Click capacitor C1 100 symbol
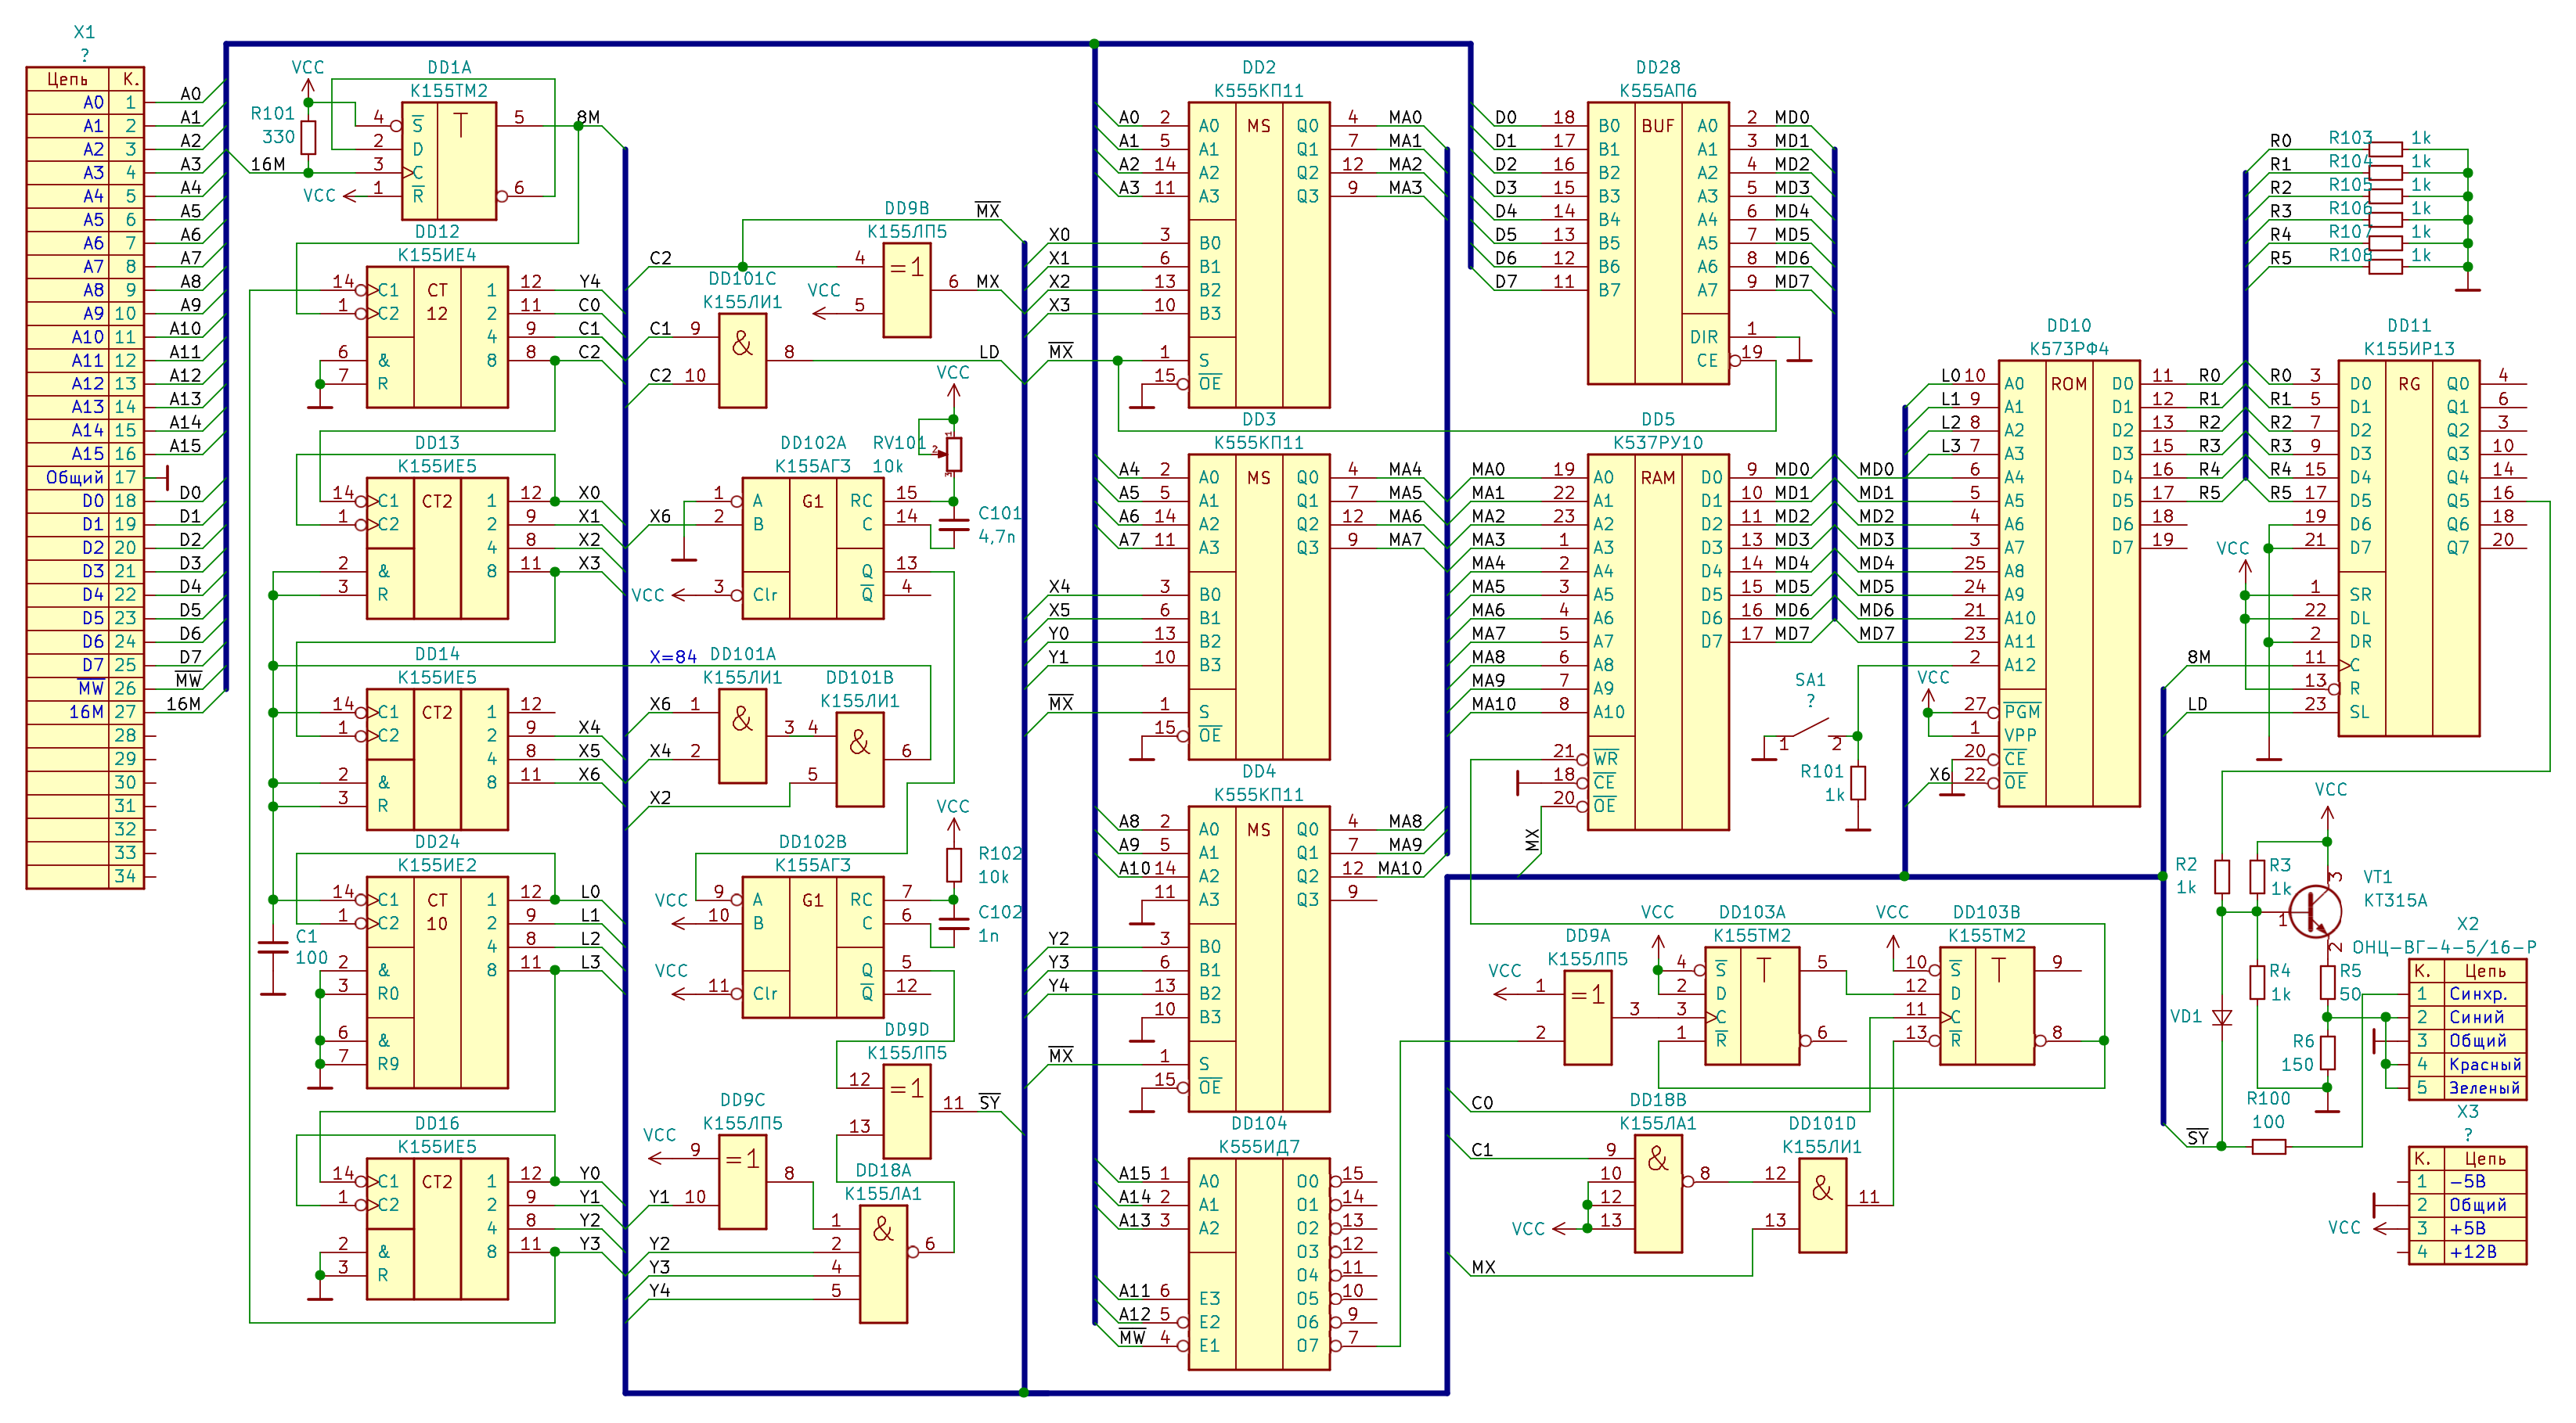Image resolution: width=2576 pixels, height=1423 pixels. point(272,947)
